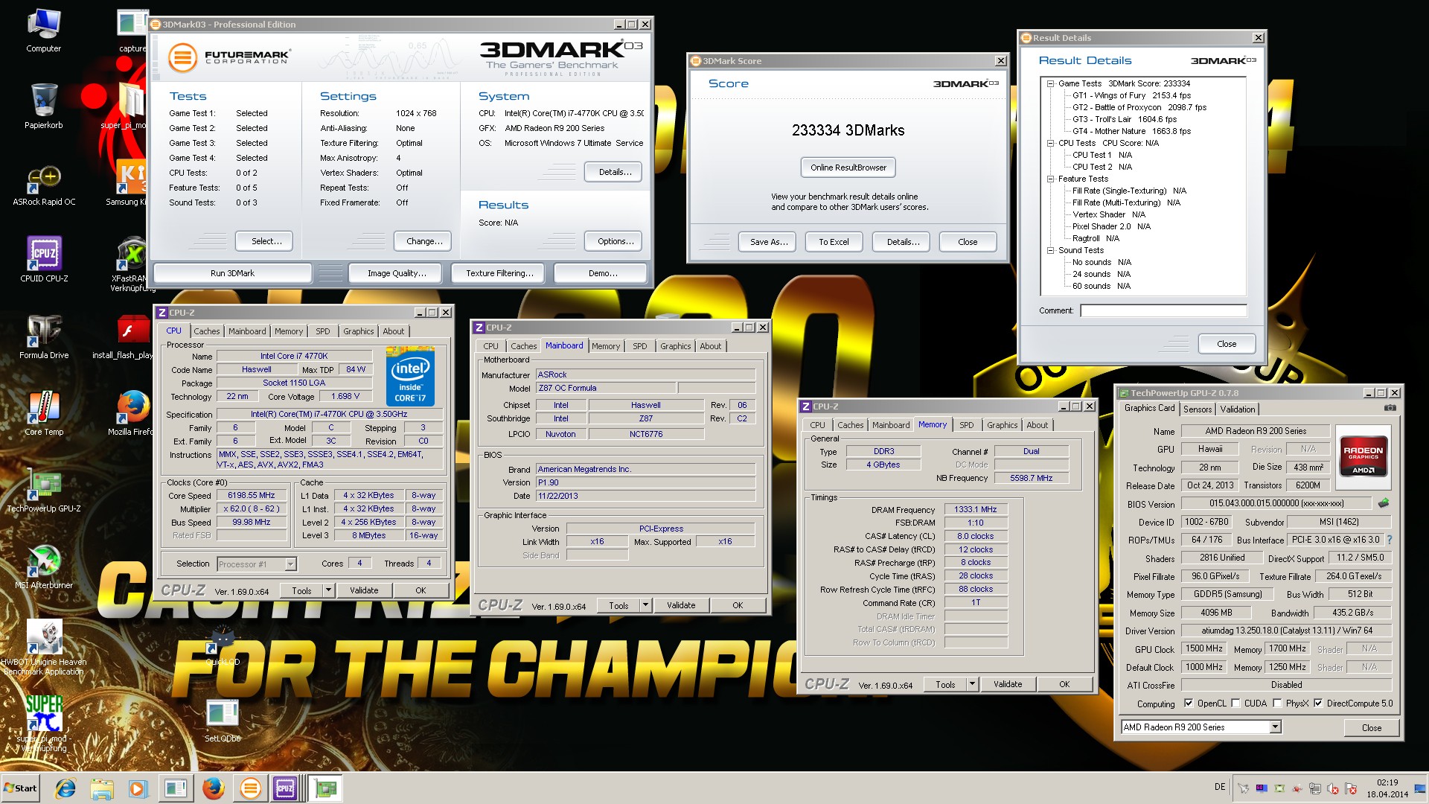The width and height of the screenshot is (1429, 804).
Task: Open the Formula Drive desktop shortcut
Action: click(x=44, y=336)
